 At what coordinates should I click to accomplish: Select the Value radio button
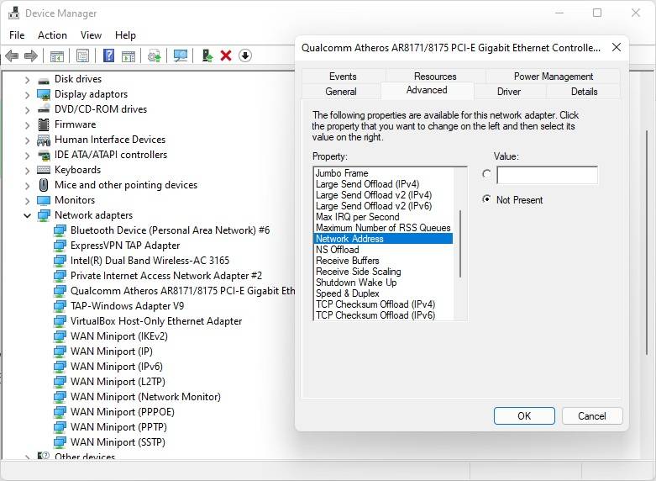(486, 174)
